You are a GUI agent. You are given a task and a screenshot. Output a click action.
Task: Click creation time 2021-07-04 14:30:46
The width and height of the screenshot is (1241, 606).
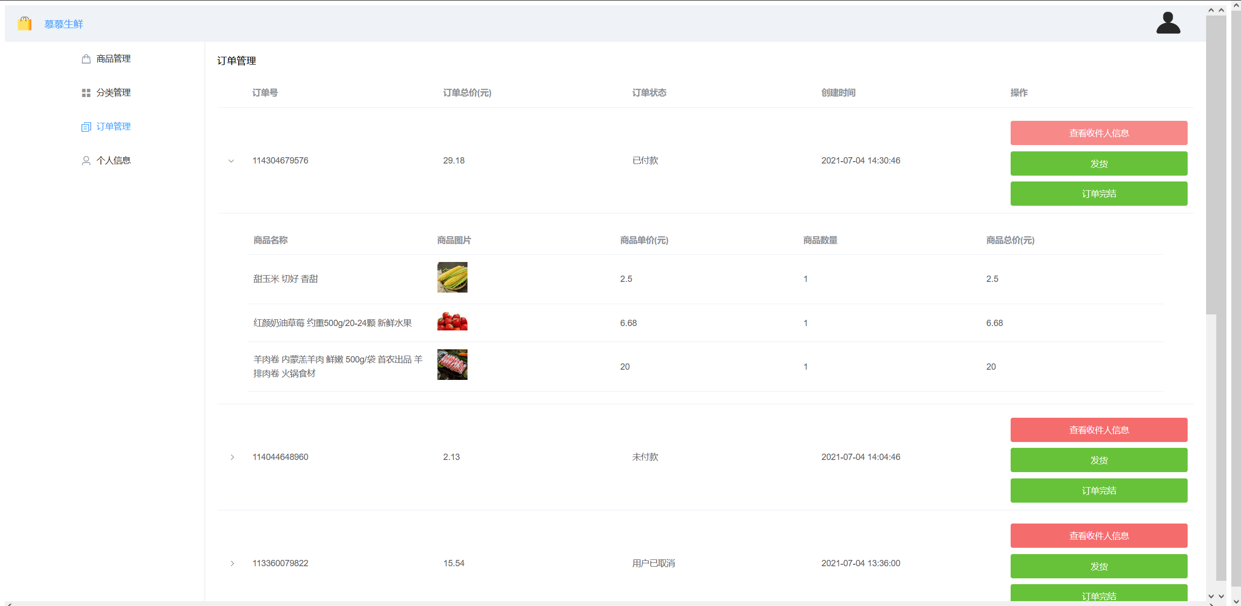coord(861,161)
